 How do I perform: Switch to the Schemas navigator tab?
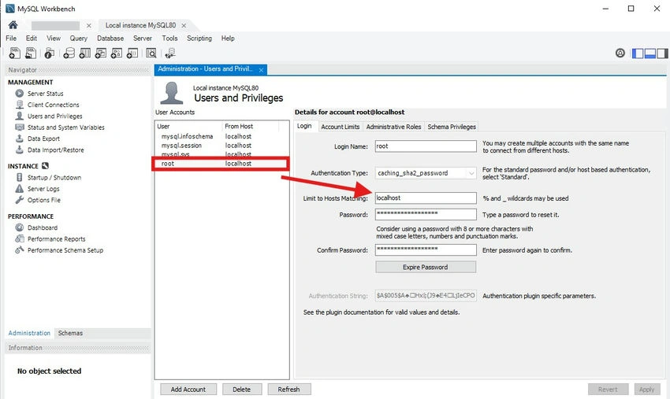70,333
